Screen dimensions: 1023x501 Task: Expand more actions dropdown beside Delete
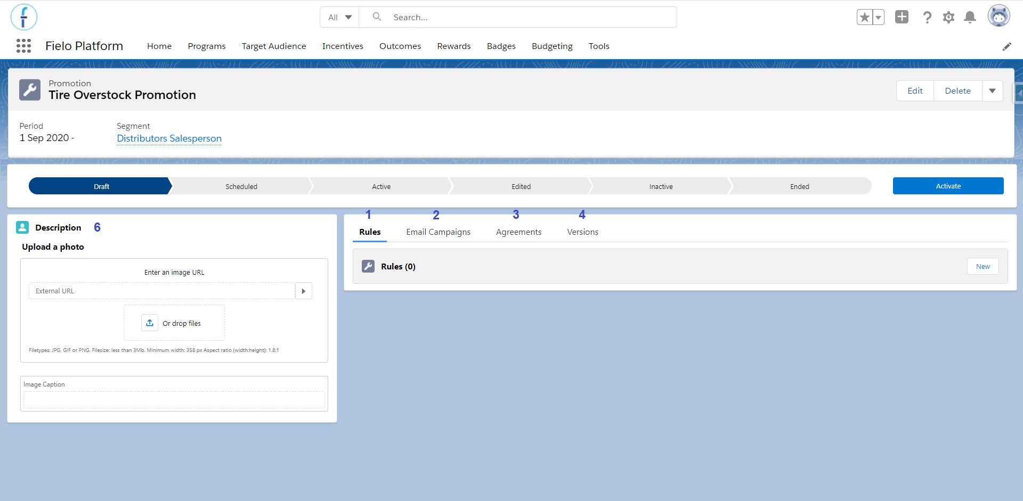(992, 91)
